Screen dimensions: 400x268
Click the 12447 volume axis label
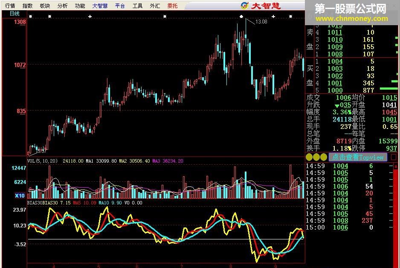click(x=19, y=168)
